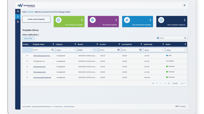Image resolution: width=204 pixels, height=114 pixels.
Task: Go to the last page of results
Action: 169,83
